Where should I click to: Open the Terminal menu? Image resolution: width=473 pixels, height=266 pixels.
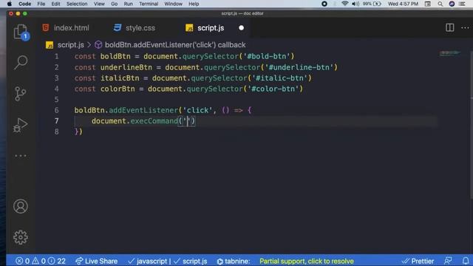point(149,4)
